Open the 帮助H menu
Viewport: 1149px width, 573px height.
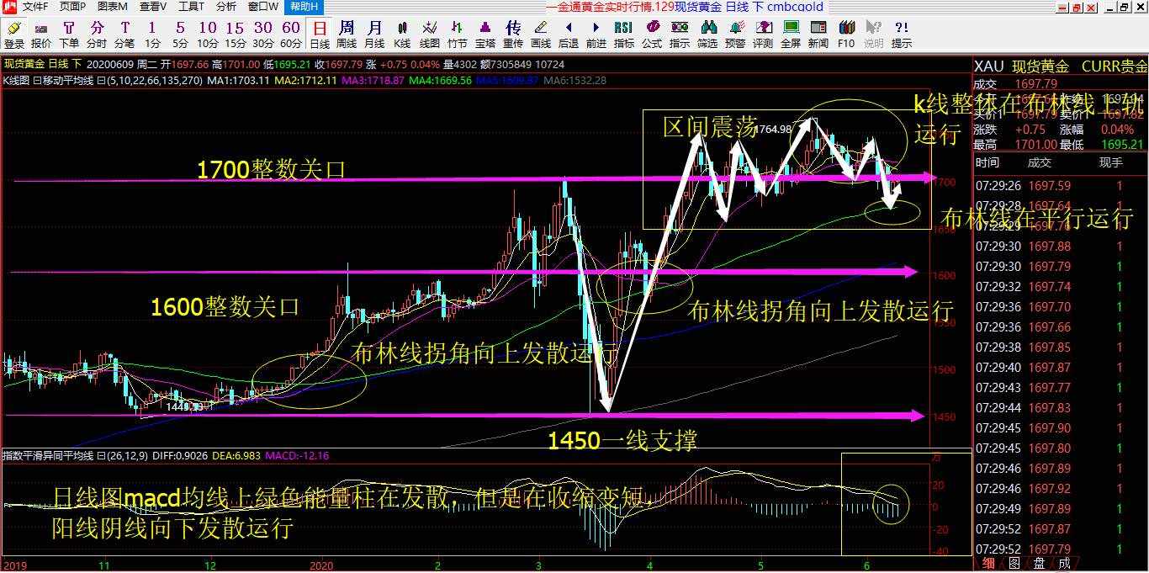(x=304, y=7)
